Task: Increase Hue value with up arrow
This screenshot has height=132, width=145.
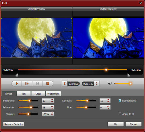Action: pos(108,106)
